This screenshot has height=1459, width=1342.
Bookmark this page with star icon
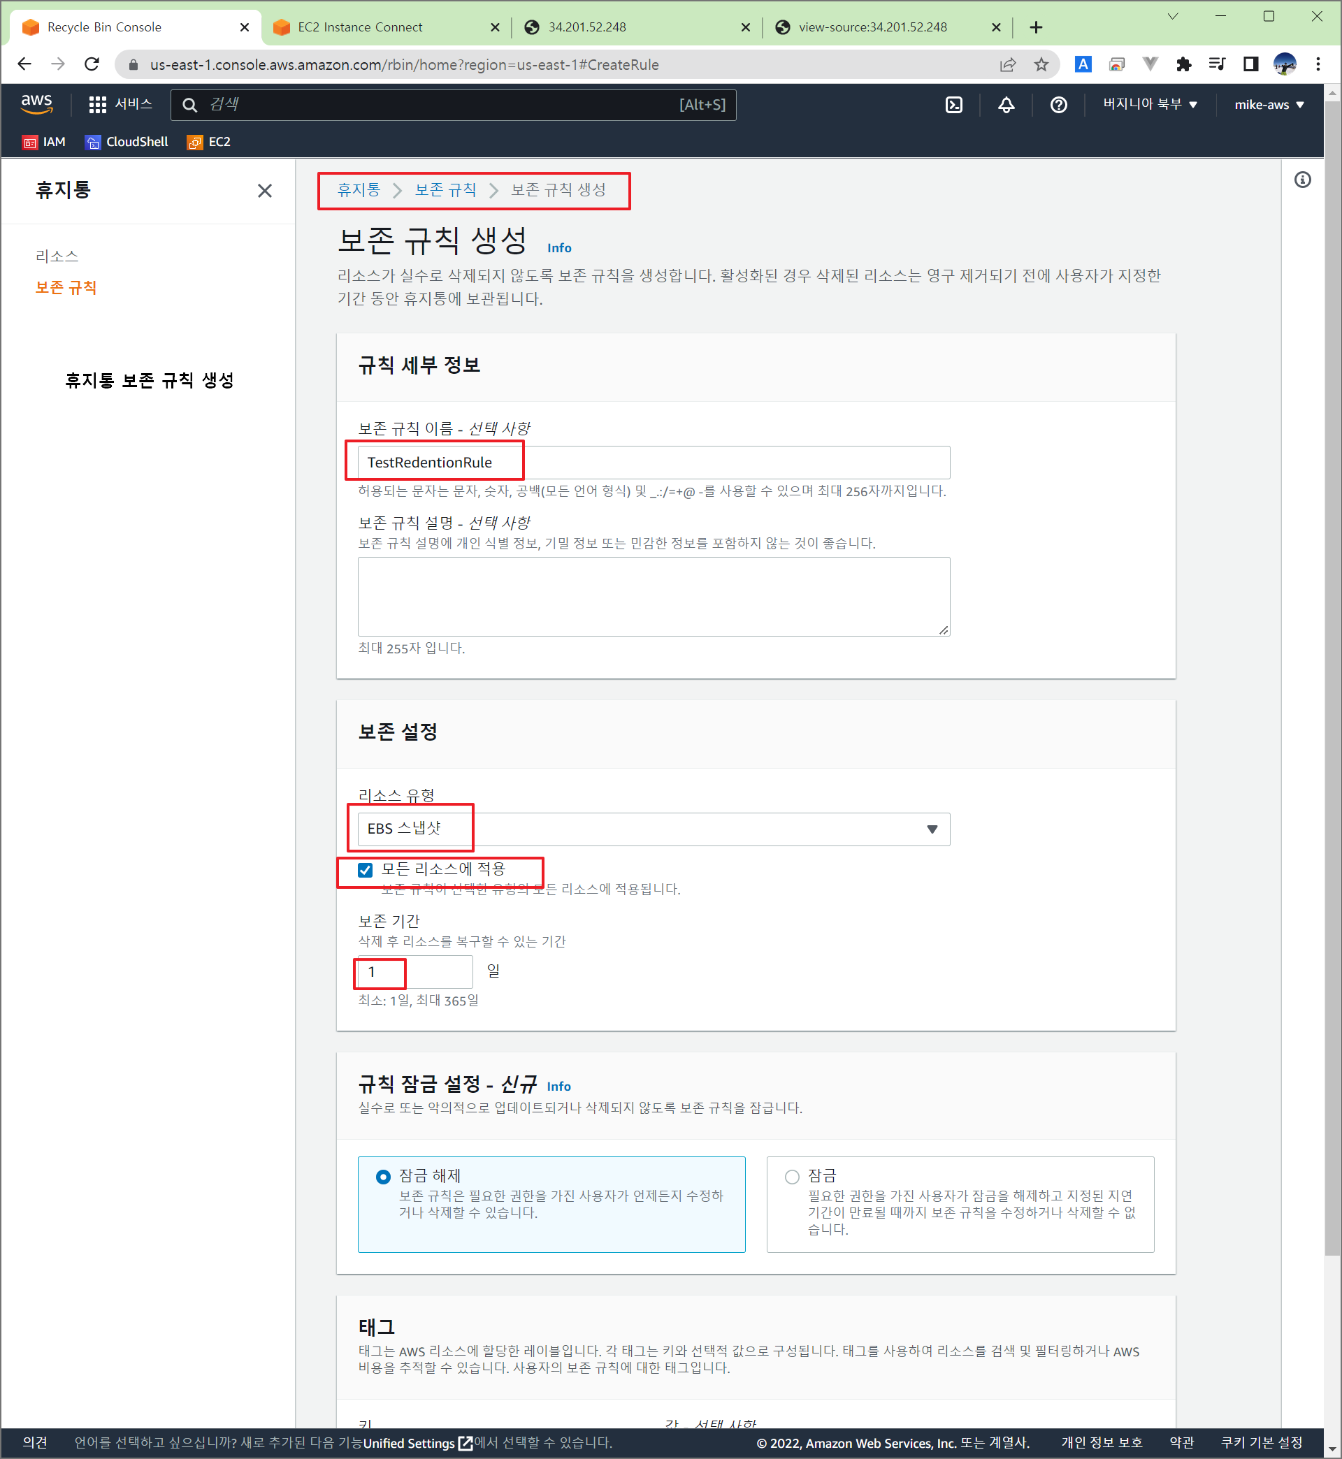(x=1041, y=64)
